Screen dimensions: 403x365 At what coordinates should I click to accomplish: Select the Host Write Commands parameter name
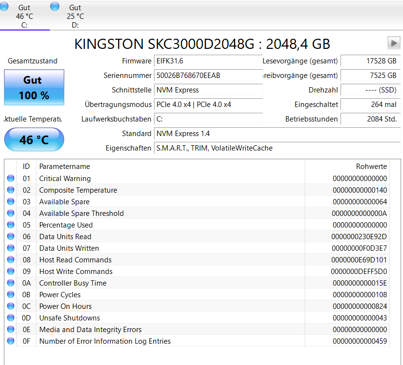point(76,272)
